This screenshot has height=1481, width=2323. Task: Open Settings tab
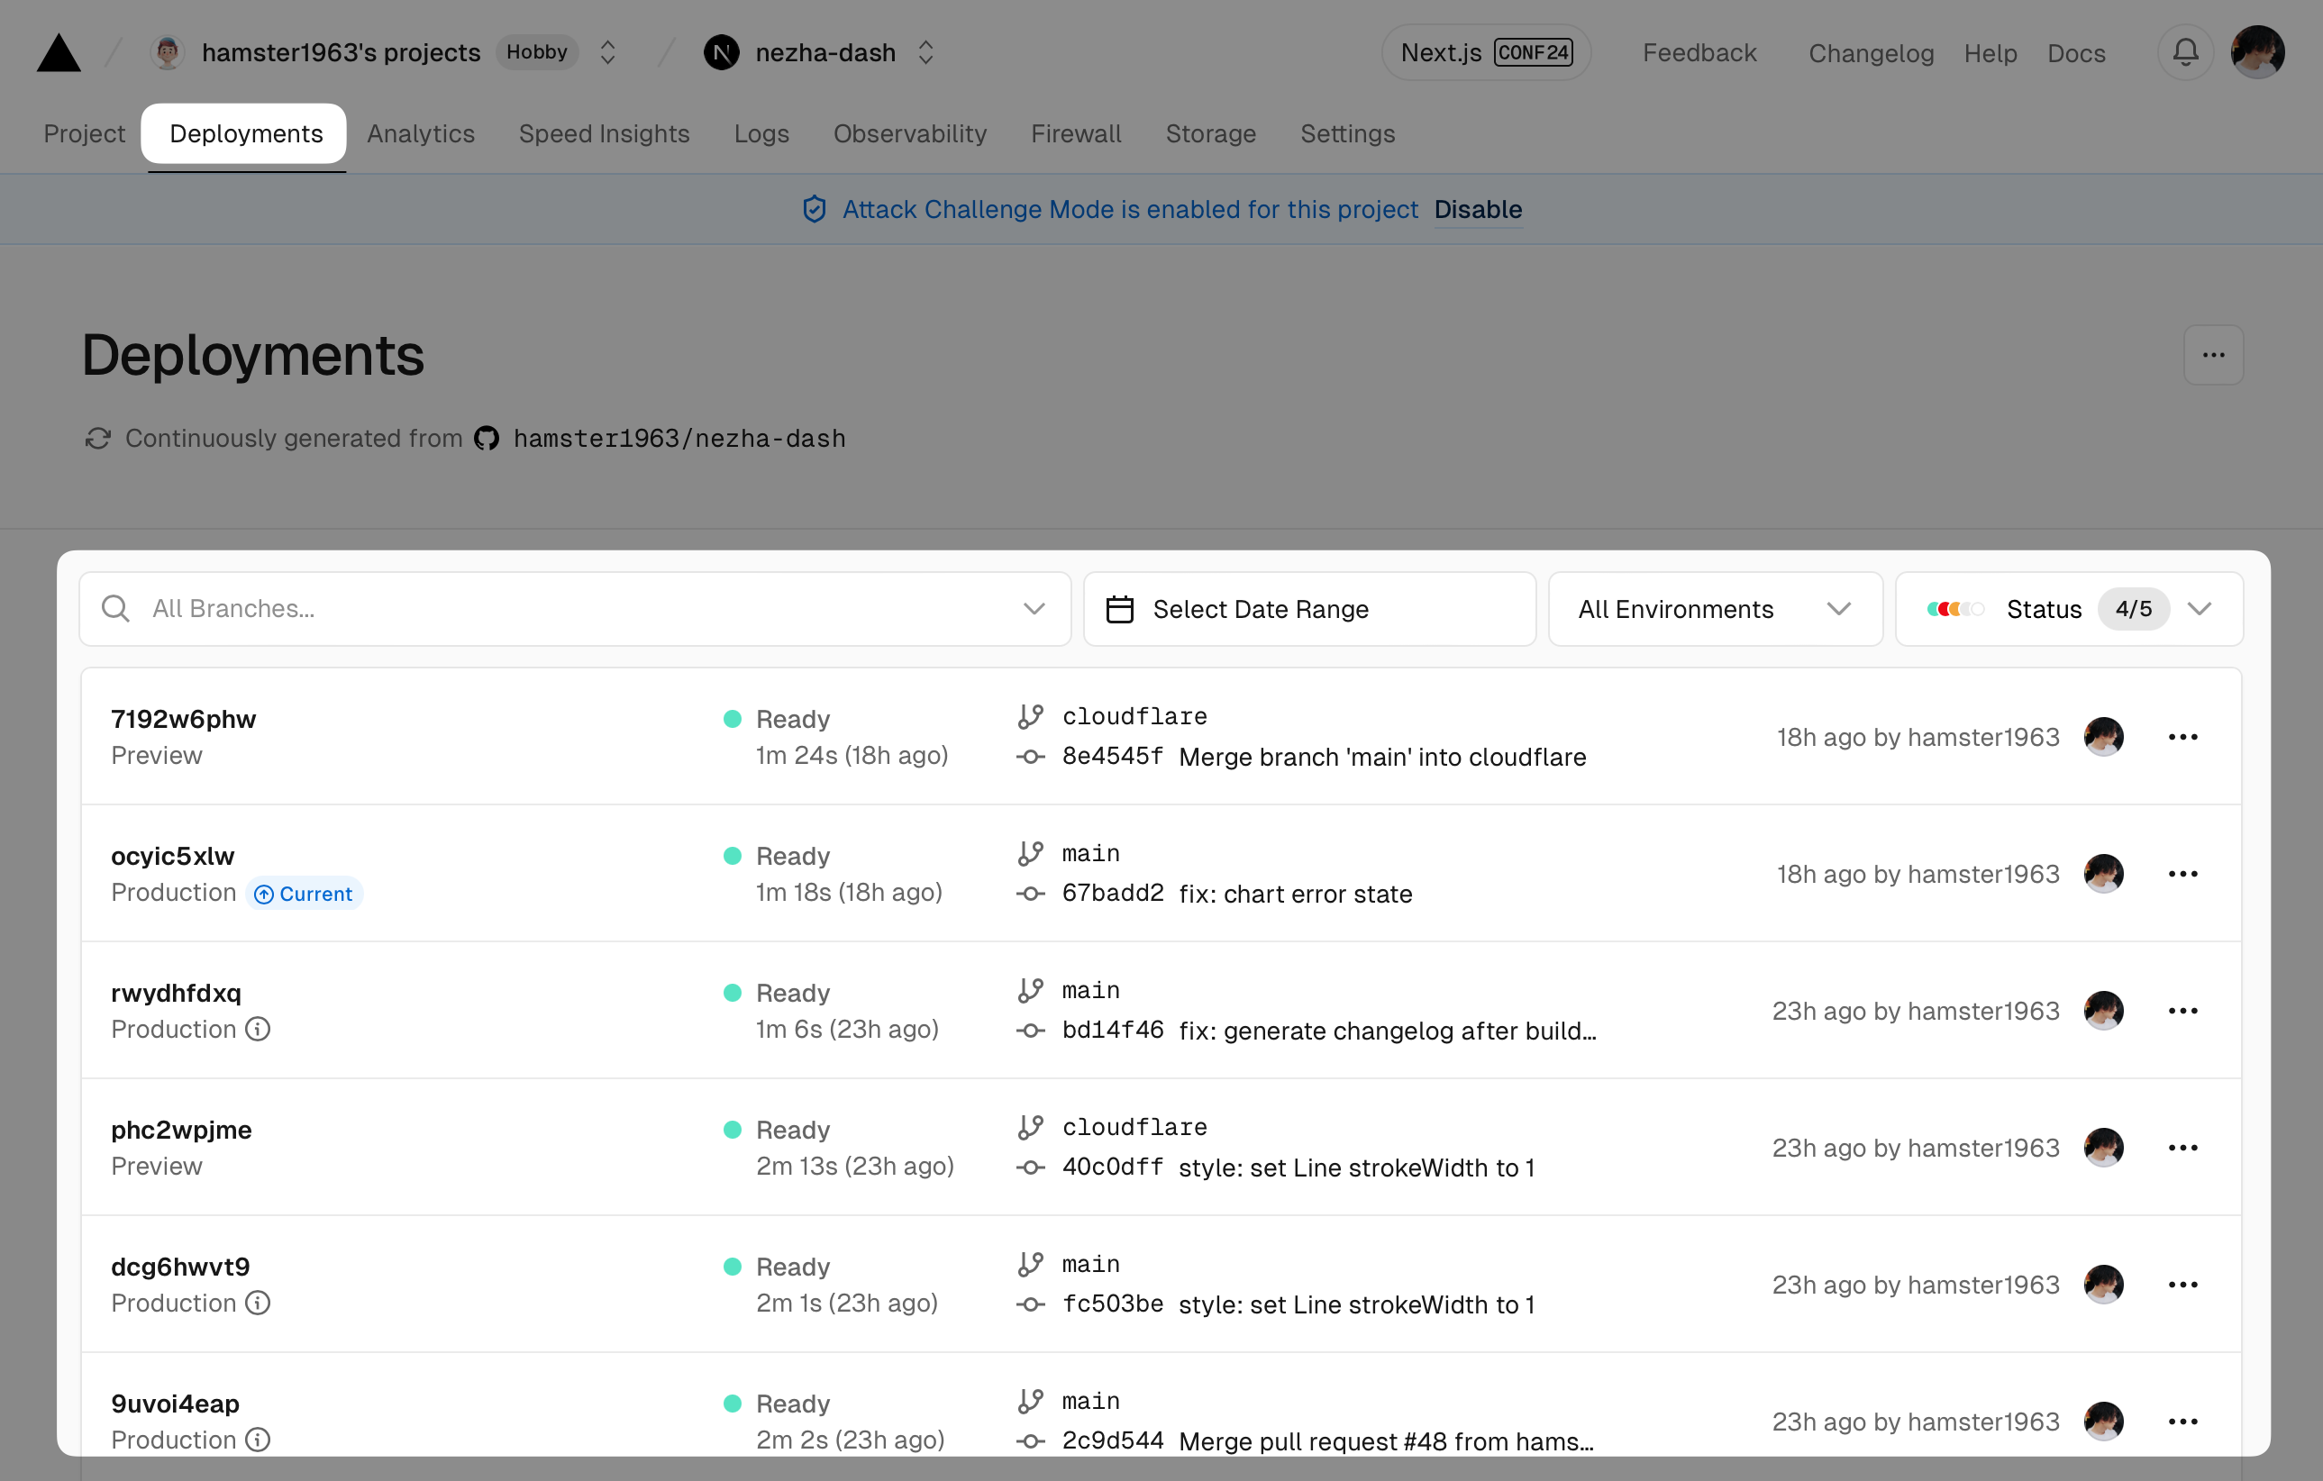1348,133
